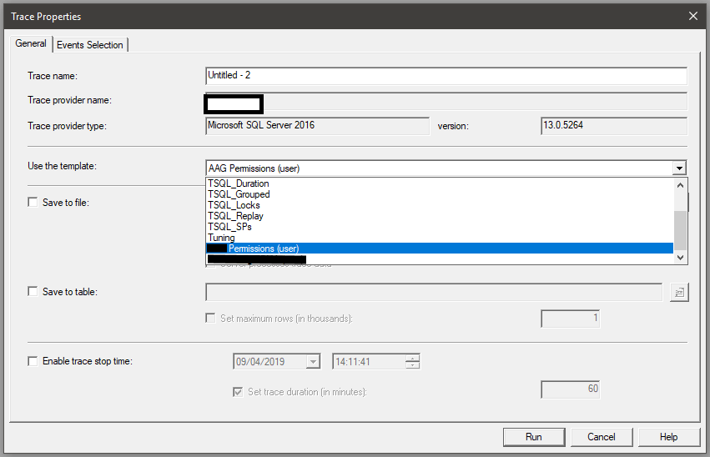The image size is (710, 457).
Task: Enable the Save to file checkbox
Action: pyautogui.click(x=33, y=203)
